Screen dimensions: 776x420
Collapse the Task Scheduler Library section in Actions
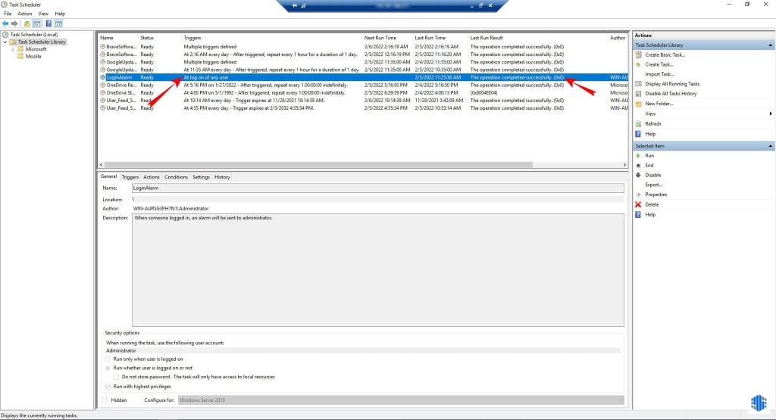770,45
